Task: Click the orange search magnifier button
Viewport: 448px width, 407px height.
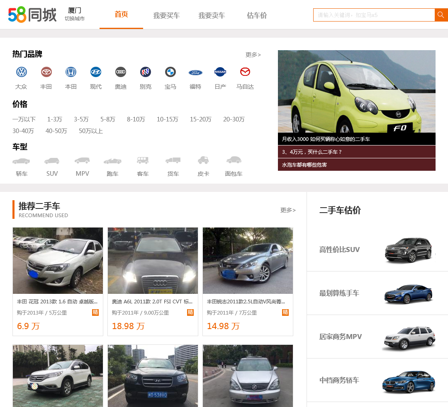Action: (x=441, y=15)
